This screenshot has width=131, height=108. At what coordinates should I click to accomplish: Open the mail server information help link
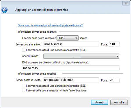point(50,25)
